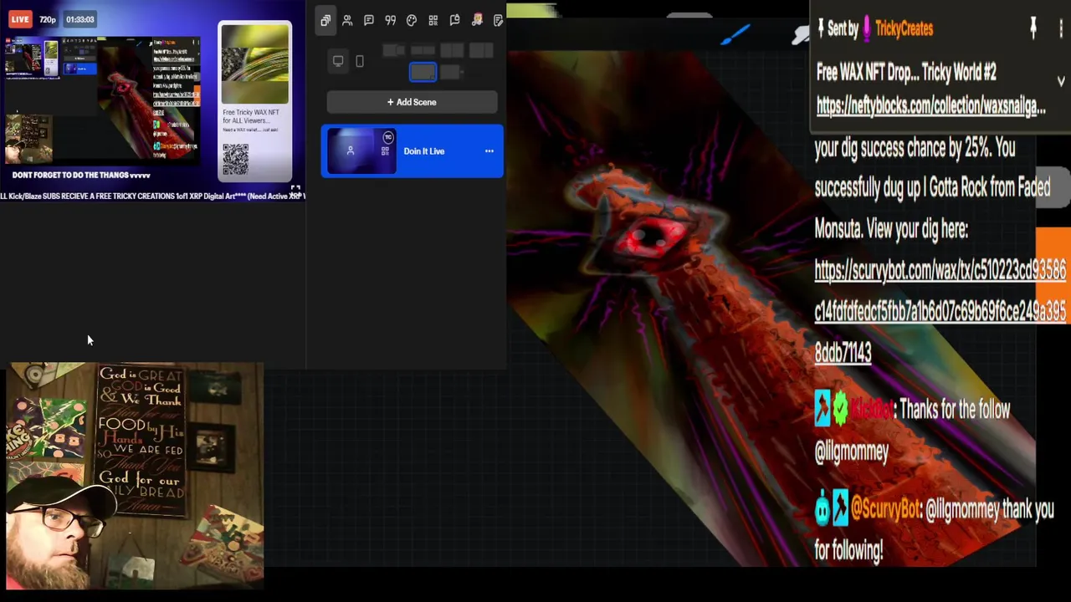Image resolution: width=1071 pixels, height=602 pixels.
Task: Select the white tool beside the paintbrush
Action: coord(802,34)
